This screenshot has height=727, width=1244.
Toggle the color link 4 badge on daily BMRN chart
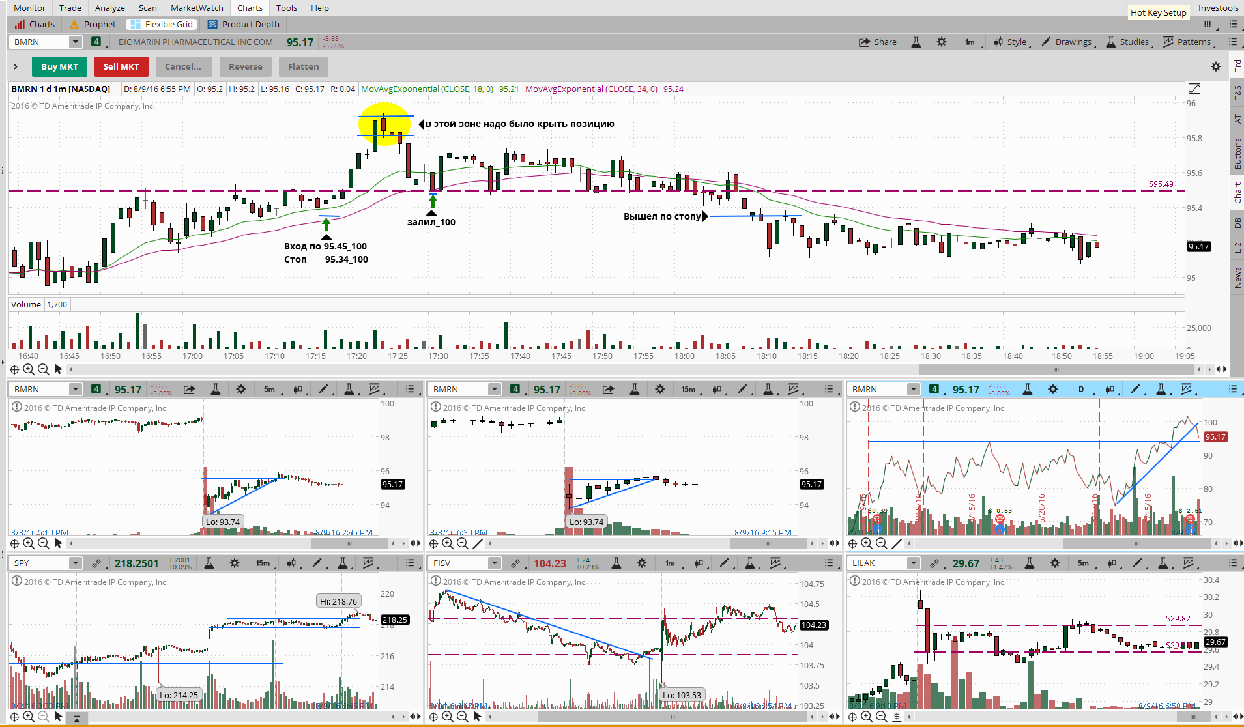point(934,389)
